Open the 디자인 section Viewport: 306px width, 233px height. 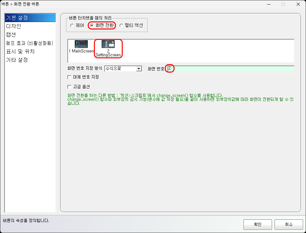point(30,26)
